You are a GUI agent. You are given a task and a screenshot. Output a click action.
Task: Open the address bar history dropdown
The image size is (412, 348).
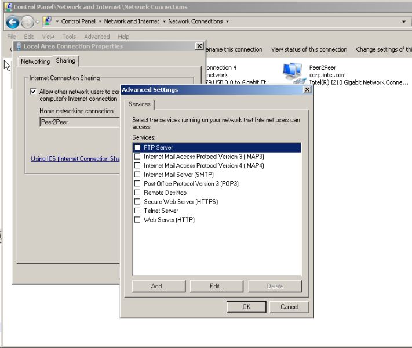403,21
